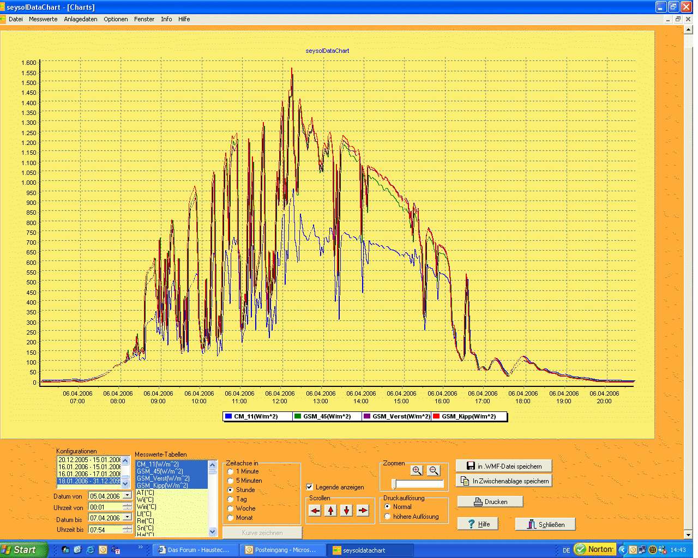This screenshot has width=698, height=558.
Task: Open the Anlagedaten menu
Action: [81, 19]
